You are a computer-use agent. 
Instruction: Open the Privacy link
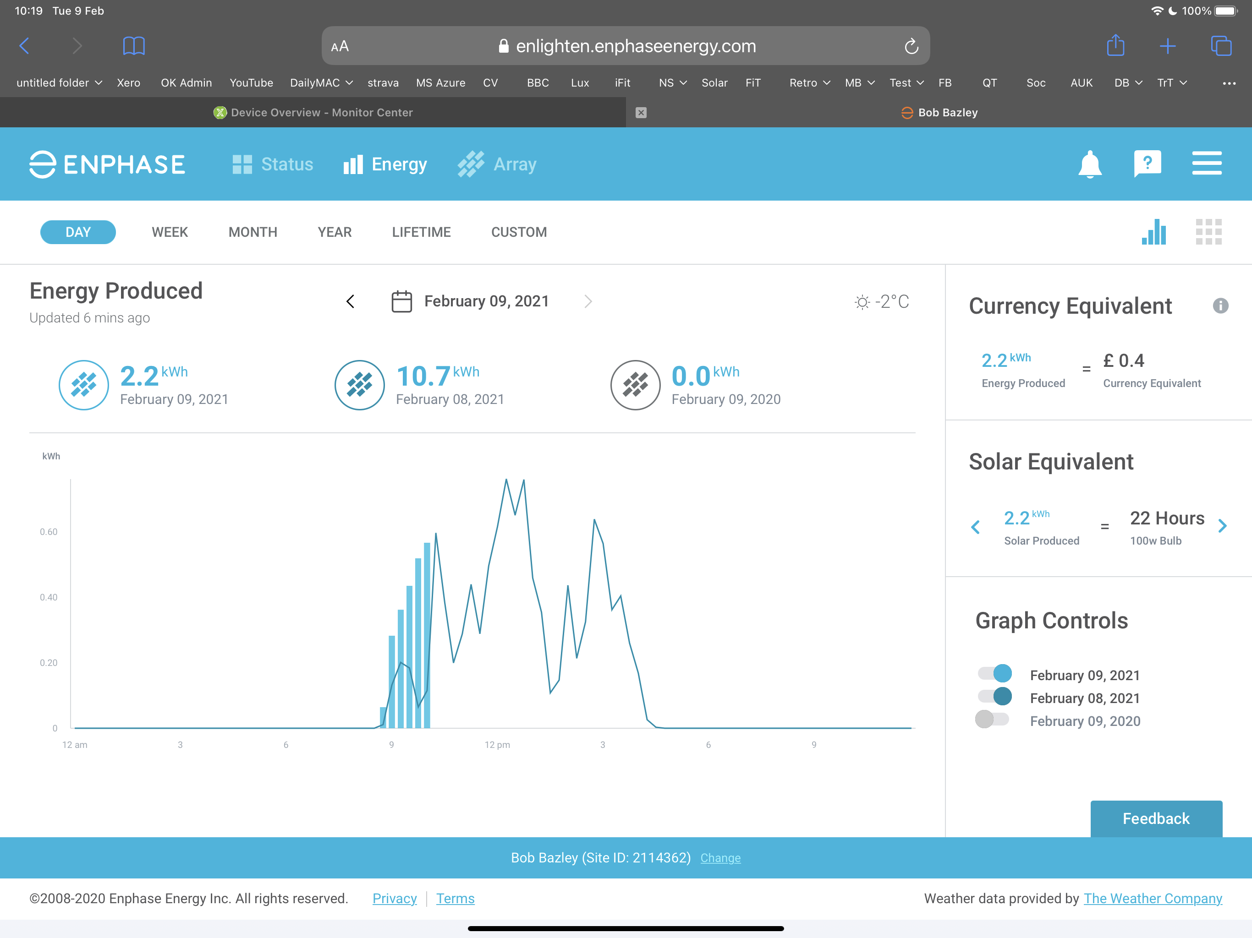click(x=395, y=899)
